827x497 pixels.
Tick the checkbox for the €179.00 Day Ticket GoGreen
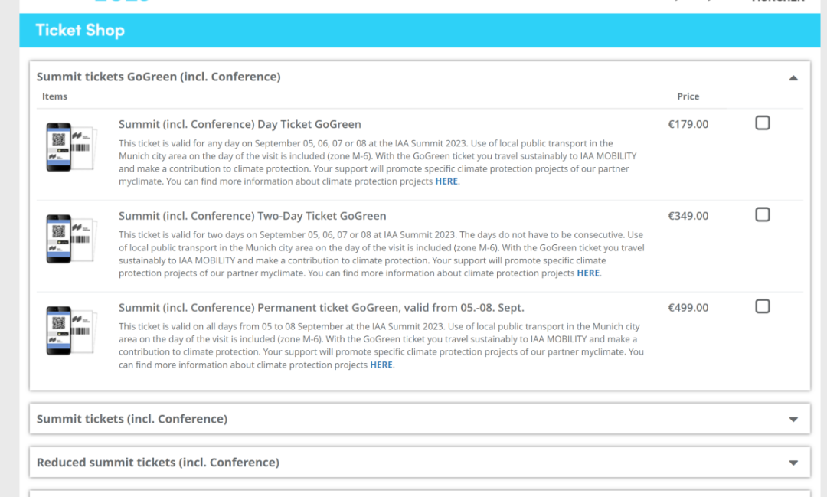pyautogui.click(x=762, y=123)
